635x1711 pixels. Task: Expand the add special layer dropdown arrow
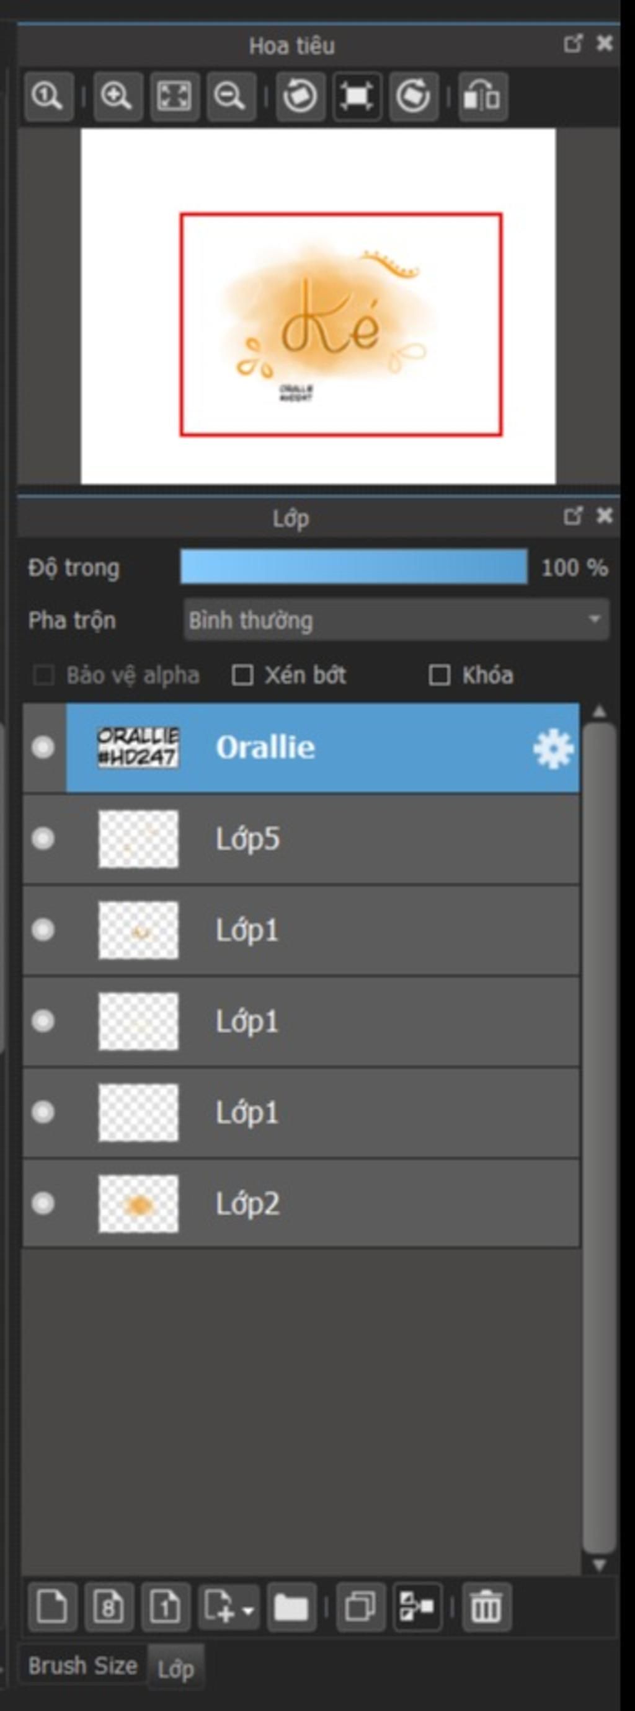pos(249,1611)
